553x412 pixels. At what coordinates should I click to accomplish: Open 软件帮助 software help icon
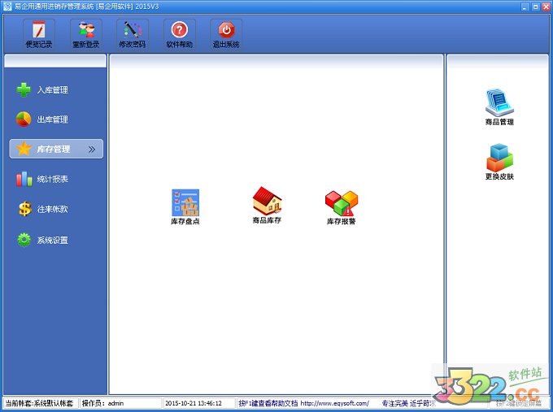pos(180,35)
